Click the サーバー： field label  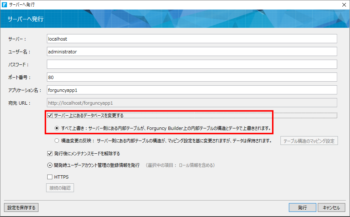pyautogui.click(x=17, y=39)
